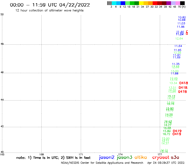This screenshot has height=165, width=188.
Task: Select the longitude 174 axis label
Action: click(x=120, y=154)
